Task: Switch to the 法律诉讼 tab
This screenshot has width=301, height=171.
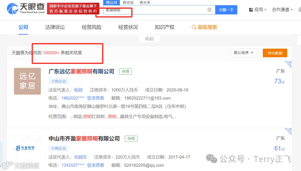Action: coord(55,27)
